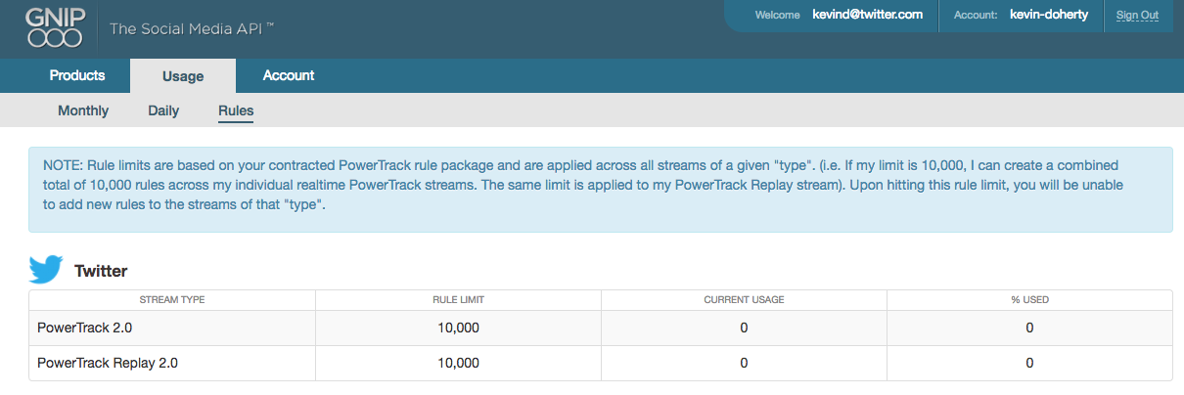Click the STREAM TYPE column header
Viewport: 1184px width, 395px height.
[x=172, y=299]
